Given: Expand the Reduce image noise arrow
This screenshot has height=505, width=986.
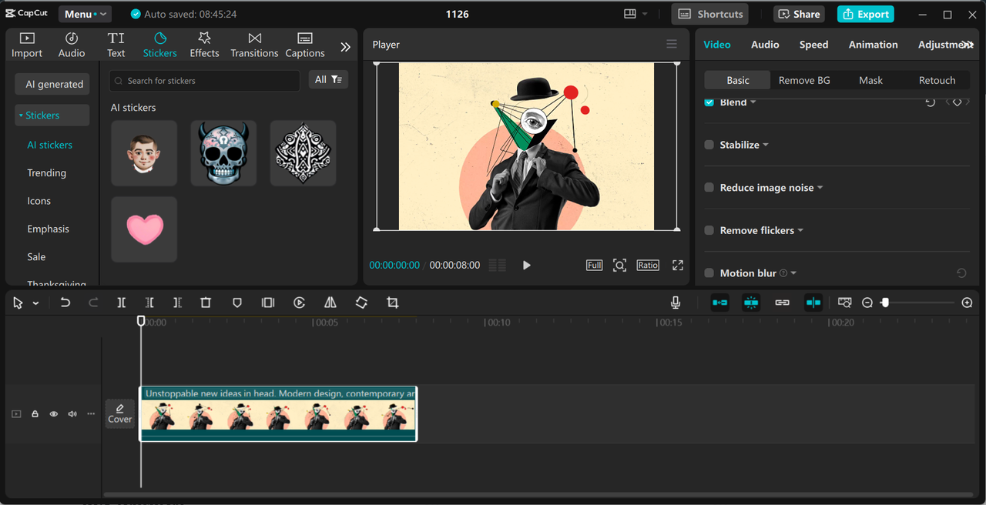Looking at the screenshot, I should pyautogui.click(x=820, y=188).
